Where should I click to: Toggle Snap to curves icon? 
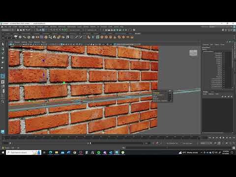(x=54, y=30)
